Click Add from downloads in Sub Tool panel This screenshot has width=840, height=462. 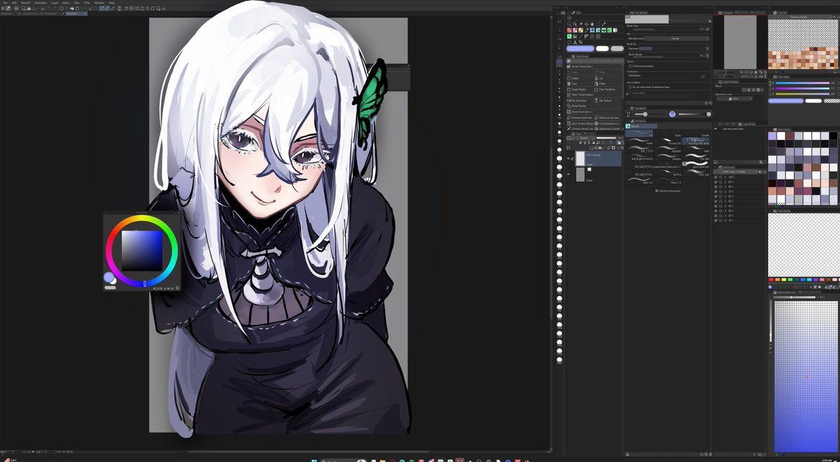[x=668, y=191]
